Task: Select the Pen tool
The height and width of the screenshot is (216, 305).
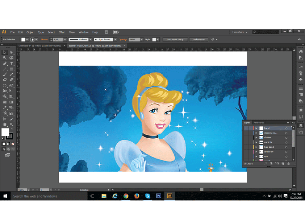Action: pyautogui.click(x=5, y=64)
